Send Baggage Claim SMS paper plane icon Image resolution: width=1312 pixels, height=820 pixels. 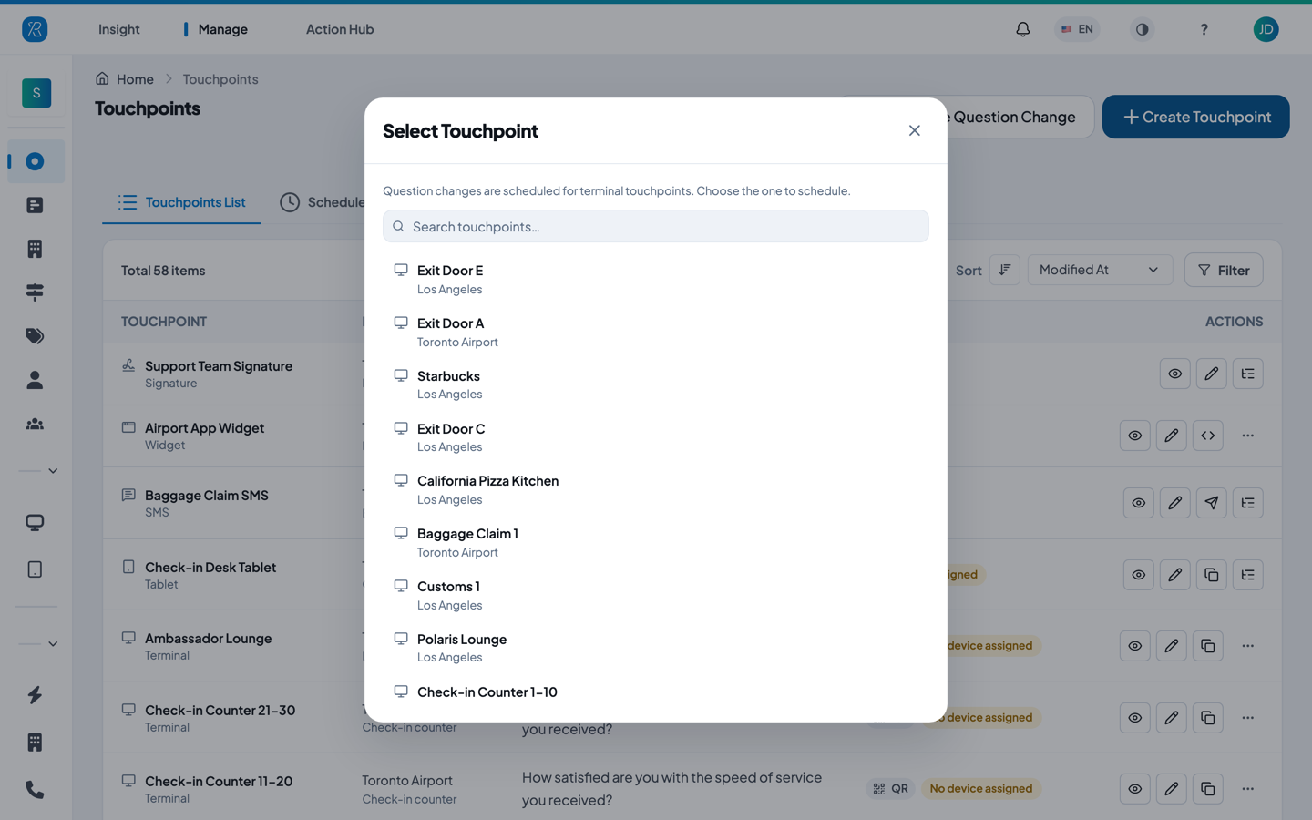(x=1211, y=503)
